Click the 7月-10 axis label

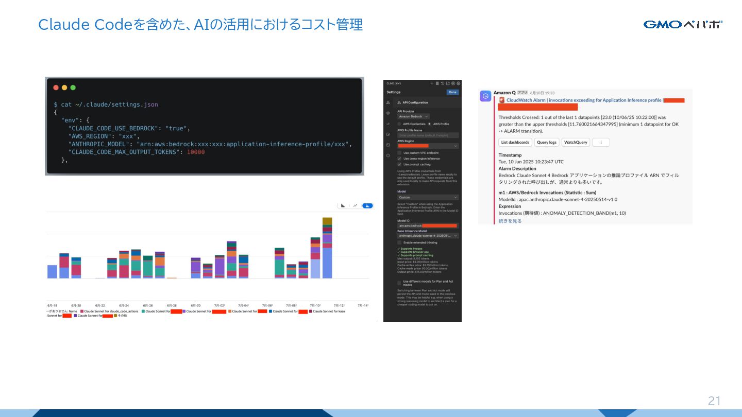coord(315,305)
